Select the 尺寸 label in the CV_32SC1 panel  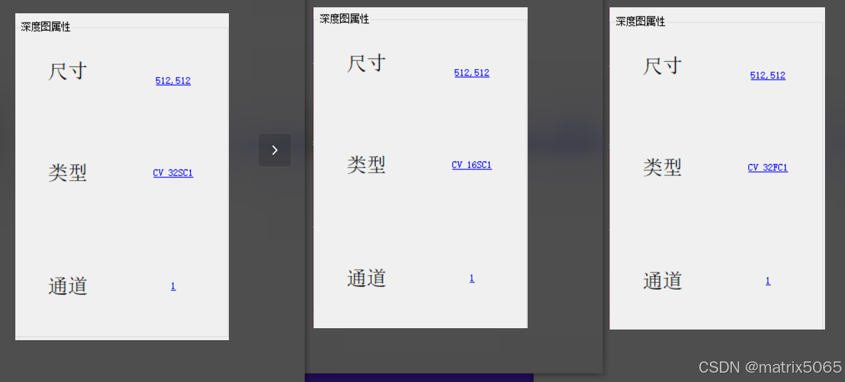[x=68, y=70]
